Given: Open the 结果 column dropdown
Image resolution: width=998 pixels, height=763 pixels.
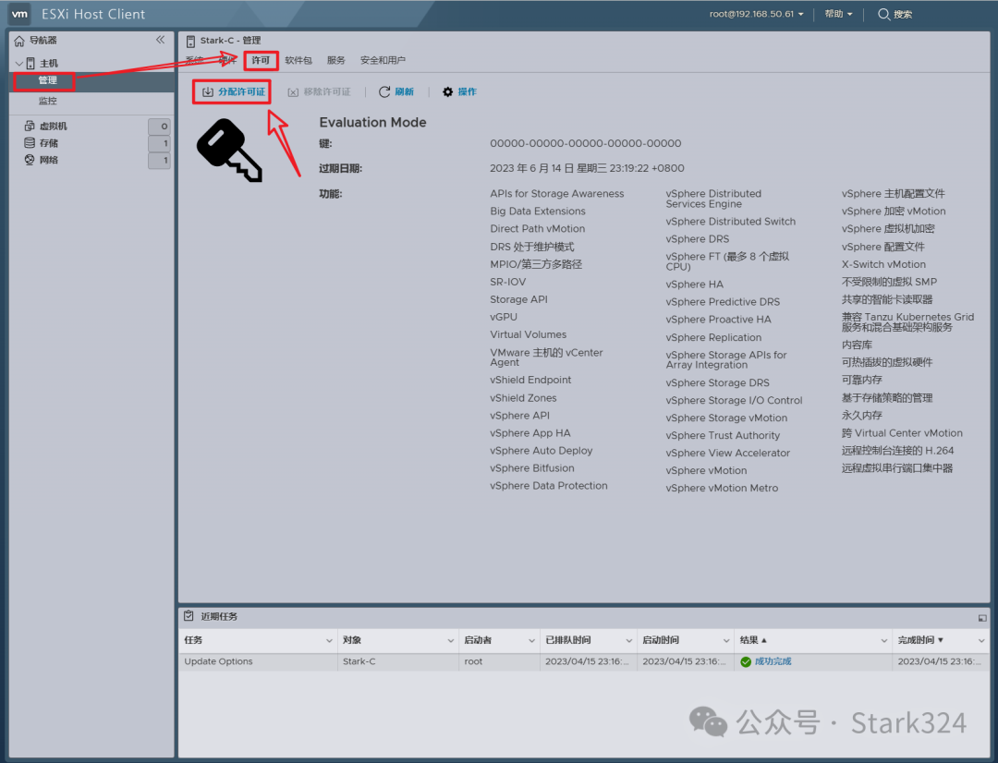Looking at the screenshot, I should (884, 641).
